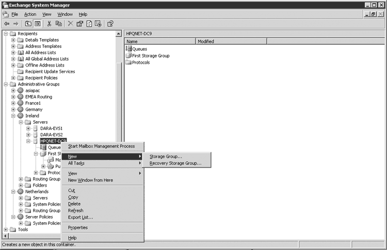
Task: Click the Delete X toolbar icon
Action: click(x=71, y=23)
